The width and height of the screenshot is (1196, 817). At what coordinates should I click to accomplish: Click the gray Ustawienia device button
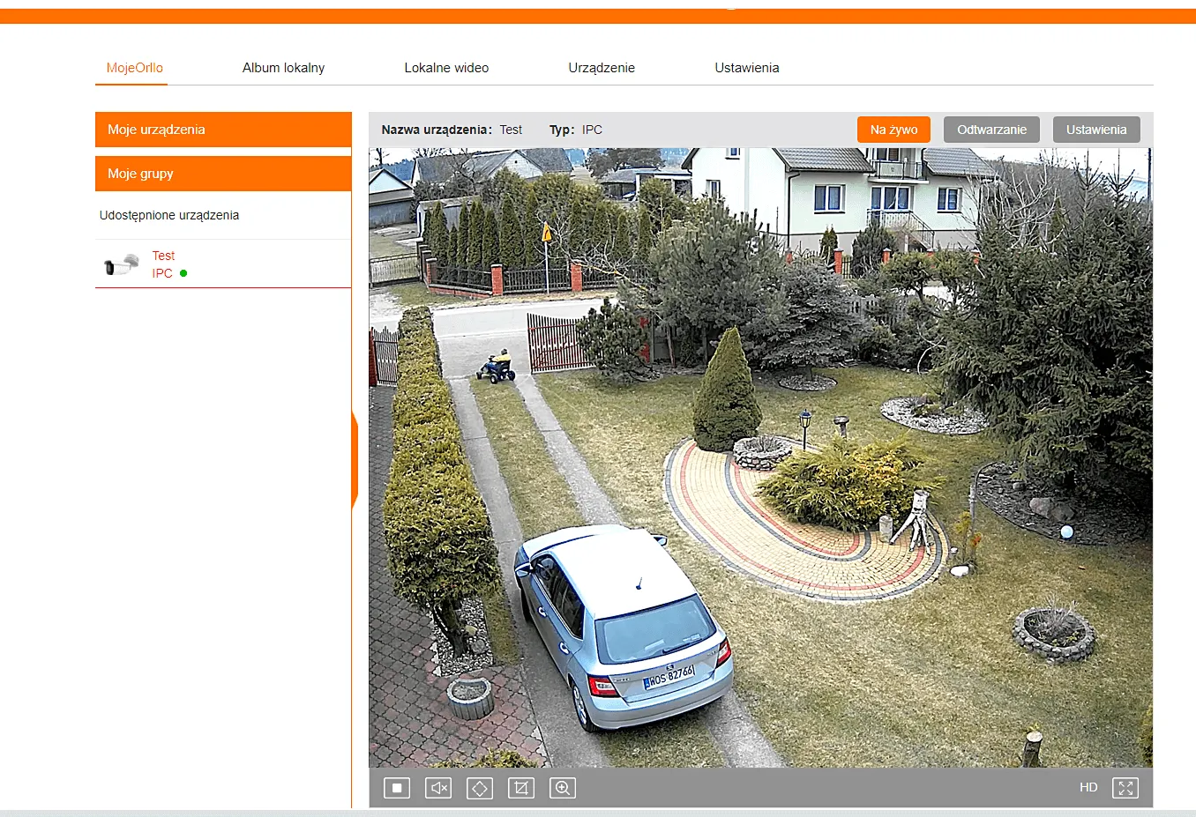point(1095,130)
